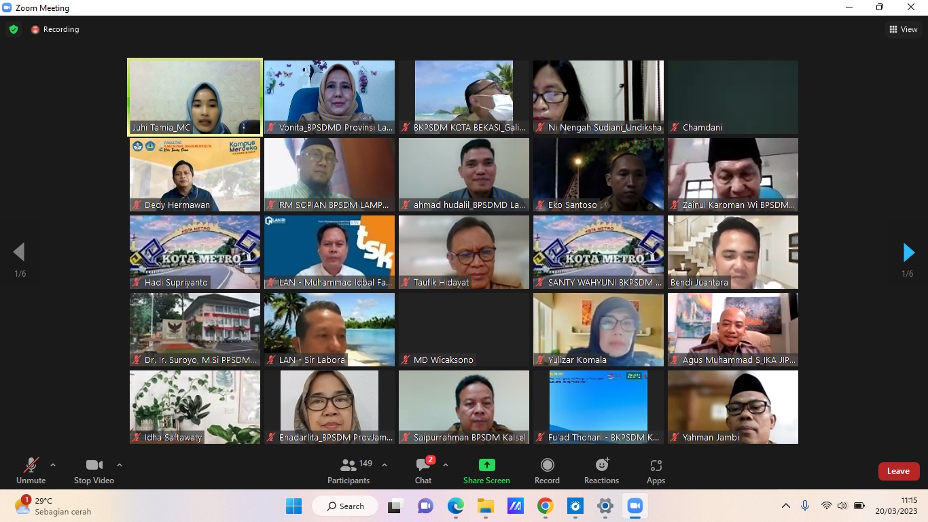Click the red Leave button

tap(898, 470)
